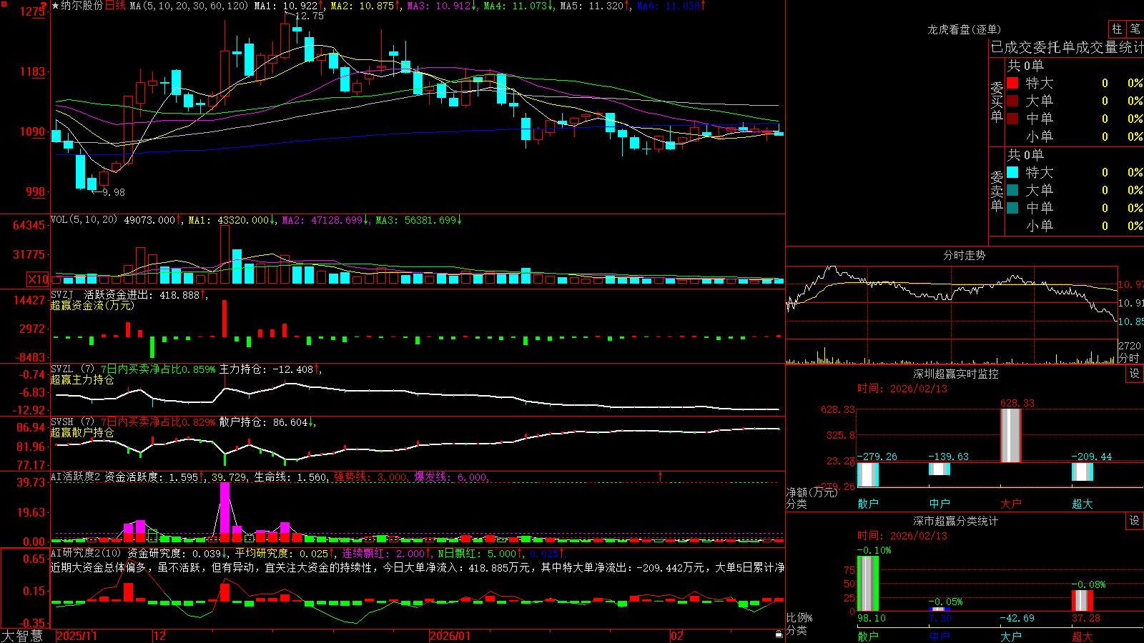Image resolution: width=1144 pixels, height=643 pixels.
Task: Click 大户 label in 实时监控 chart
Action: (1011, 504)
